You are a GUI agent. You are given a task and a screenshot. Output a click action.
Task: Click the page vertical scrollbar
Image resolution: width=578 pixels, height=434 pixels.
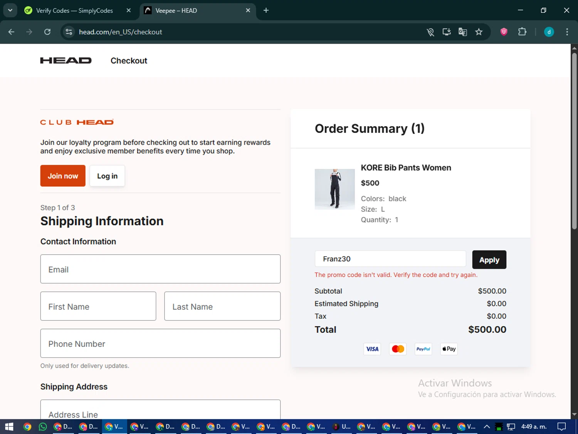tap(574, 141)
